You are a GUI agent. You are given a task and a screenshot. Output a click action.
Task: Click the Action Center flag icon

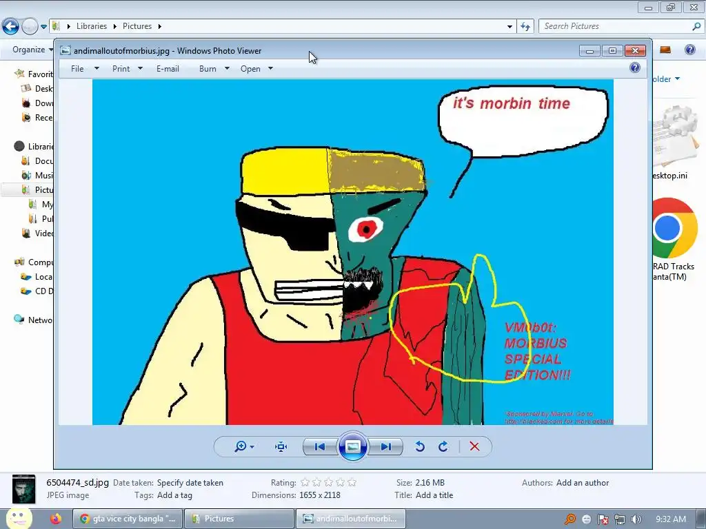603,519
